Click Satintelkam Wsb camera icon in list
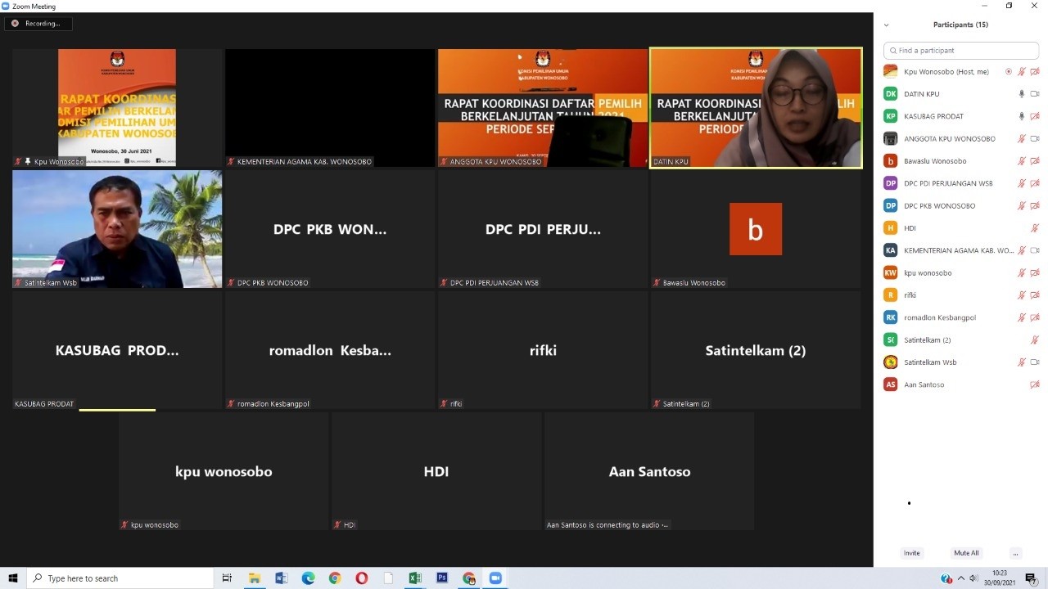The height and width of the screenshot is (589, 1048). (1035, 362)
